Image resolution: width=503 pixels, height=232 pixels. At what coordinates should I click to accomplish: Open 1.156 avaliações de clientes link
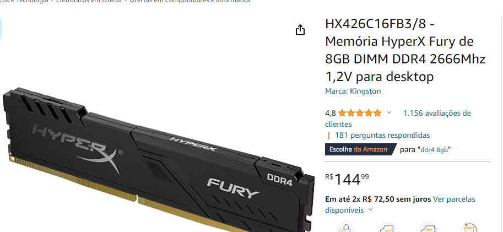398,118
